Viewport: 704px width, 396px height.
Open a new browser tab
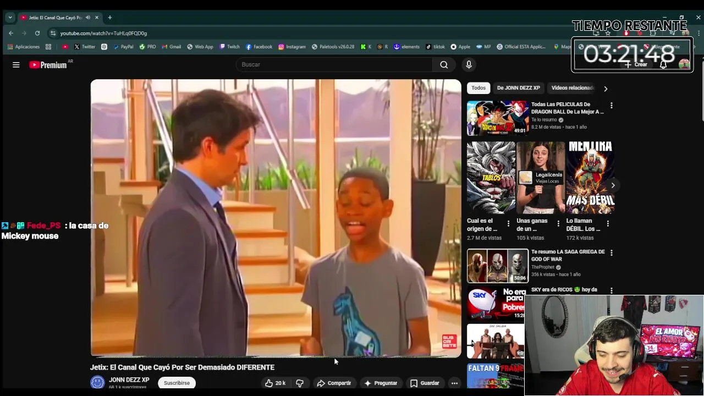pos(109,18)
